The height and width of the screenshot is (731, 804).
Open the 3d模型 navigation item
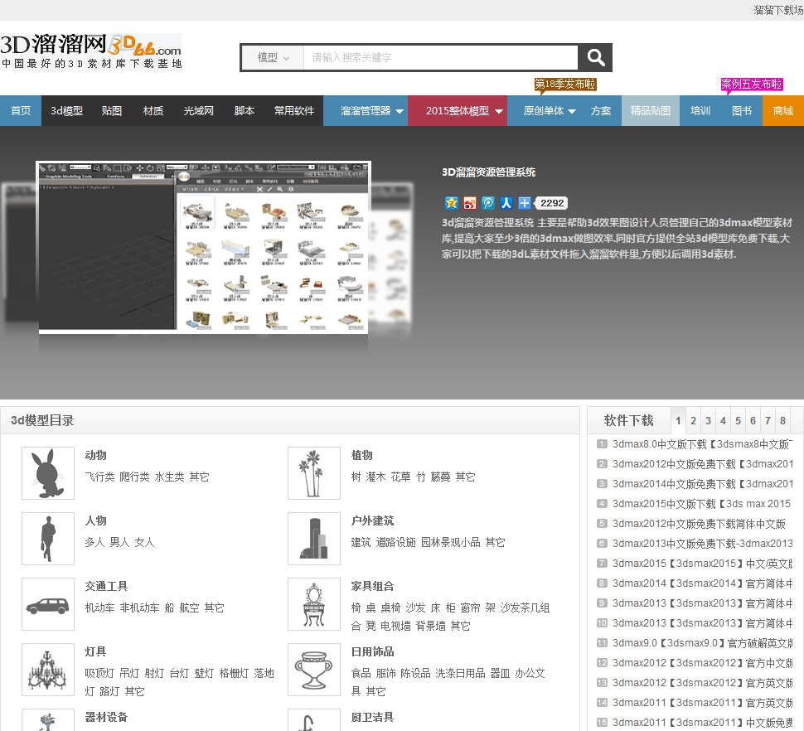(66, 111)
